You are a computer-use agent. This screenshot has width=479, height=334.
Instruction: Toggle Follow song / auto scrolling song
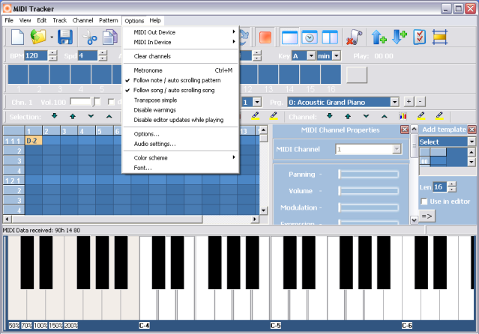pyautogui.click(x=173, y=89)
